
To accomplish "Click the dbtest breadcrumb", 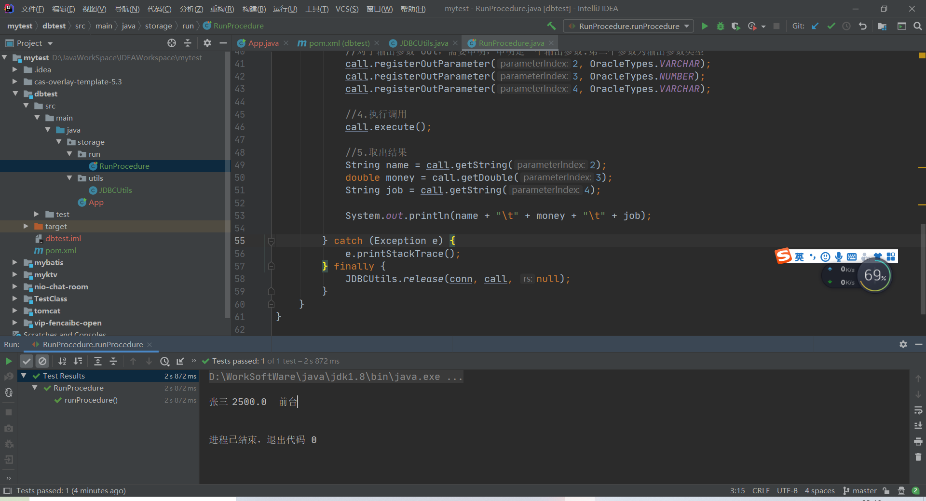I will [54, 26].
